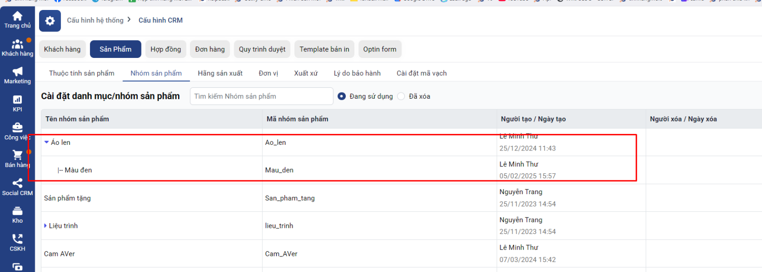Open KPI chart icon in sidebar

17,100
